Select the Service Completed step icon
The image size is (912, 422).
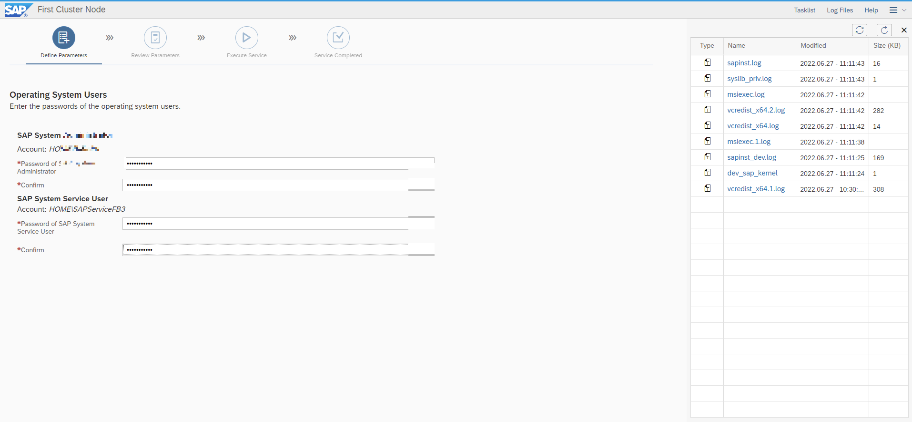(338, 38)
